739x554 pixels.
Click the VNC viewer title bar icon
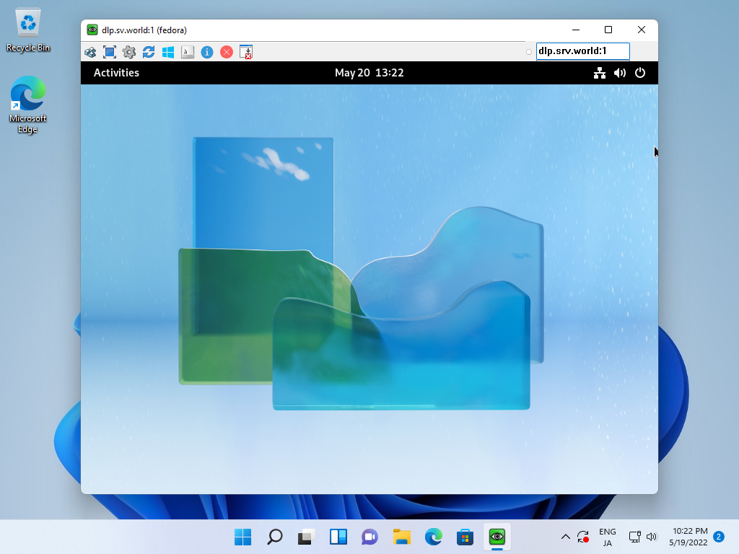[x=92, y=30]
